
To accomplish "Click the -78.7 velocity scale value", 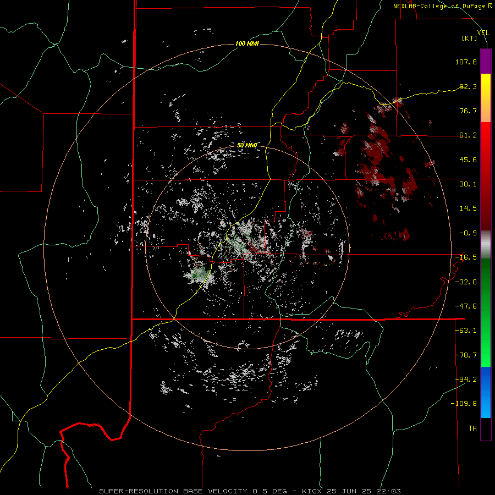I will tap(466, 355).
